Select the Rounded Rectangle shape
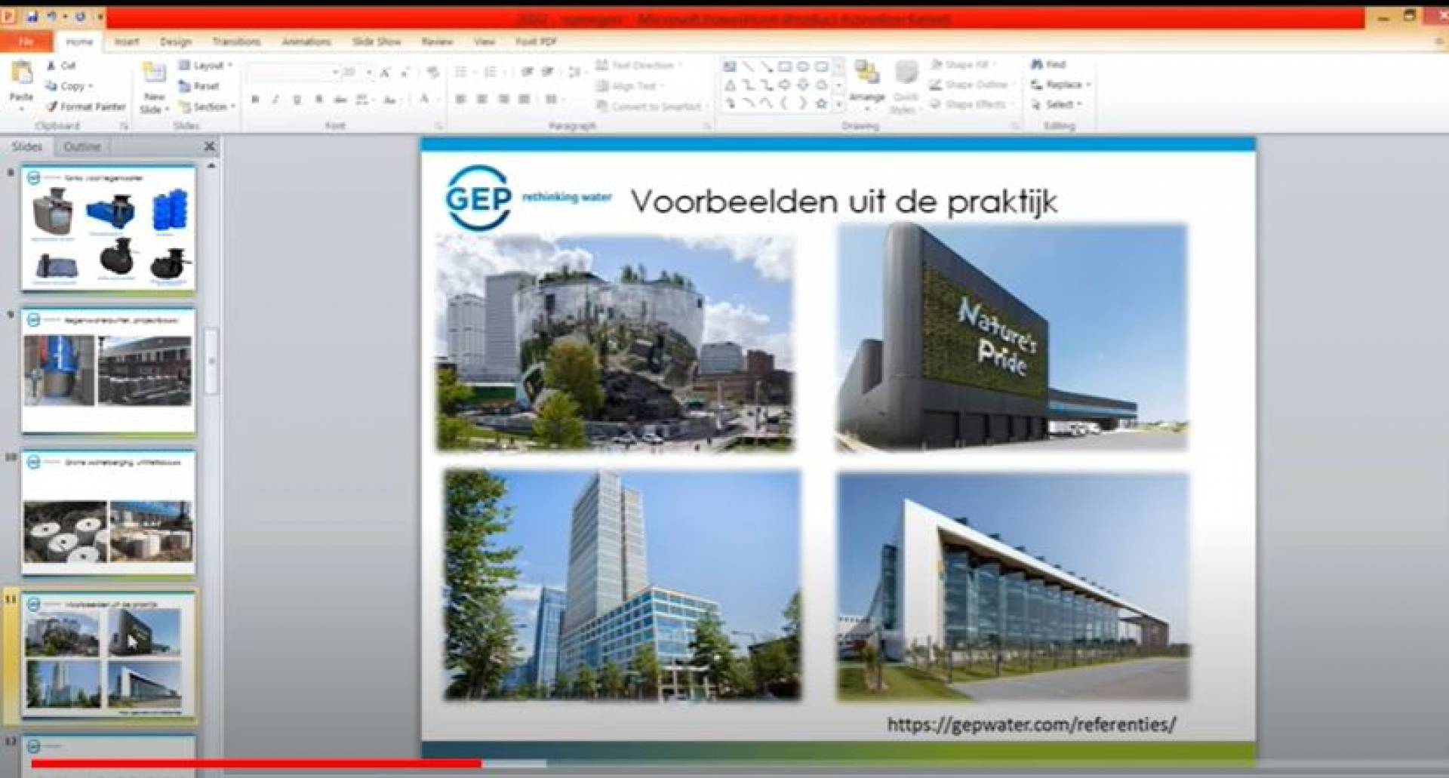The height and width of the screenshot is (778, 1449). [821, 66]
